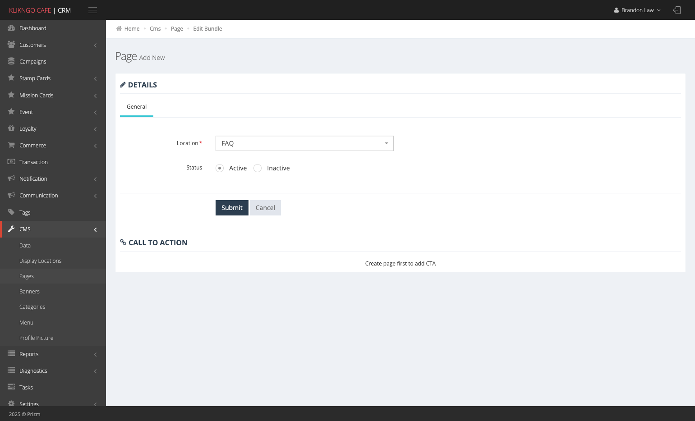Viewport: 695px width, 421px height.
Task: Click the Reports list icon
Action: [11, 354]
